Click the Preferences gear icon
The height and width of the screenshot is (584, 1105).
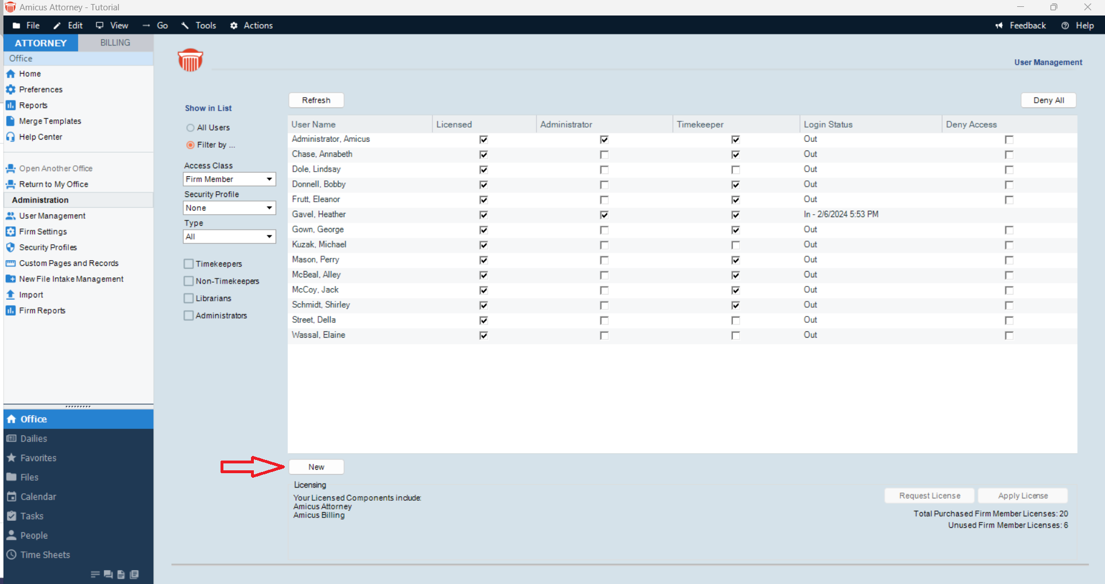pyautogui.click(x=10, y=90)
